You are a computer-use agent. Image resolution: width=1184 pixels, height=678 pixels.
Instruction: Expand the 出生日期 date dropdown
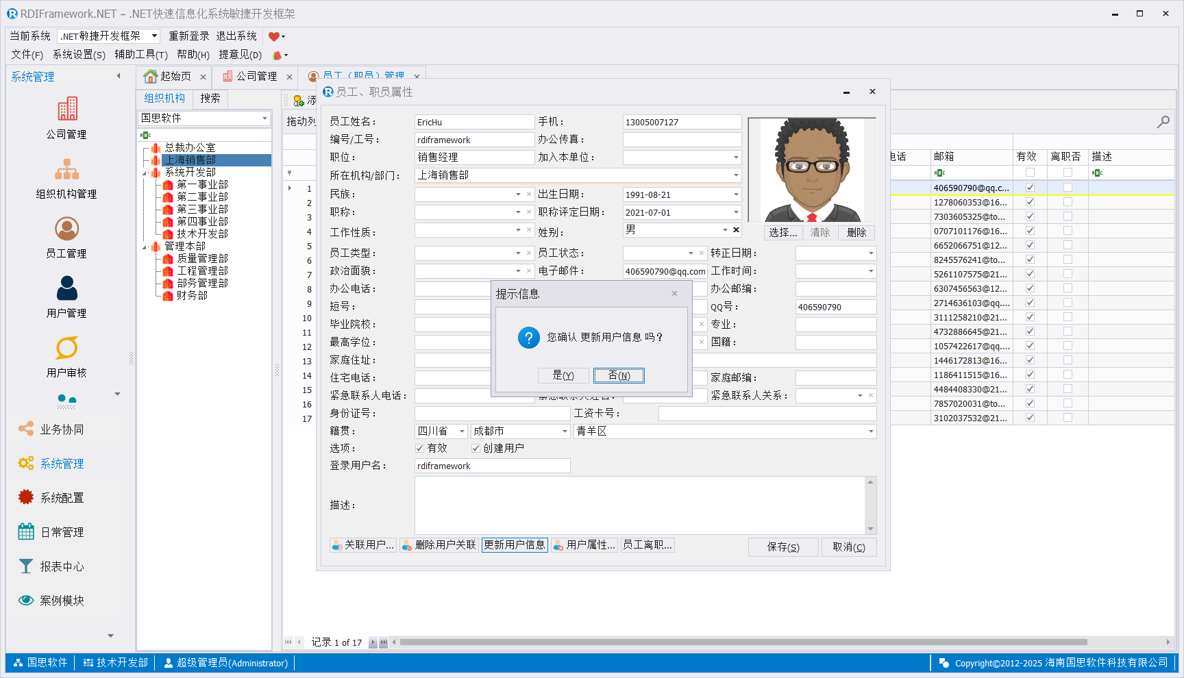point(736,194)
